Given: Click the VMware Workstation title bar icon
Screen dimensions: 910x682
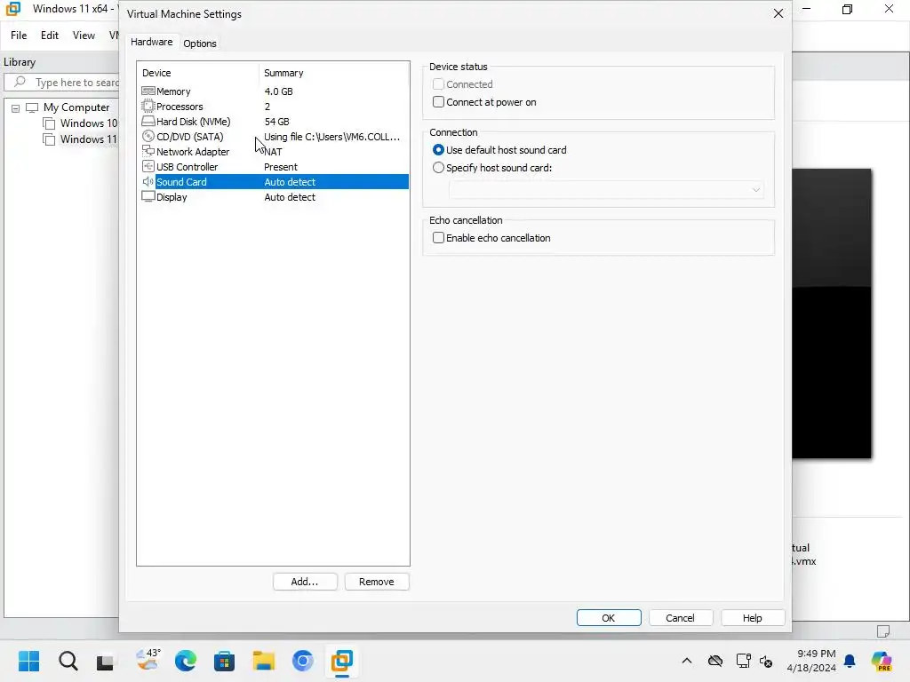Looking at the screenshot, I should (12, 9).
